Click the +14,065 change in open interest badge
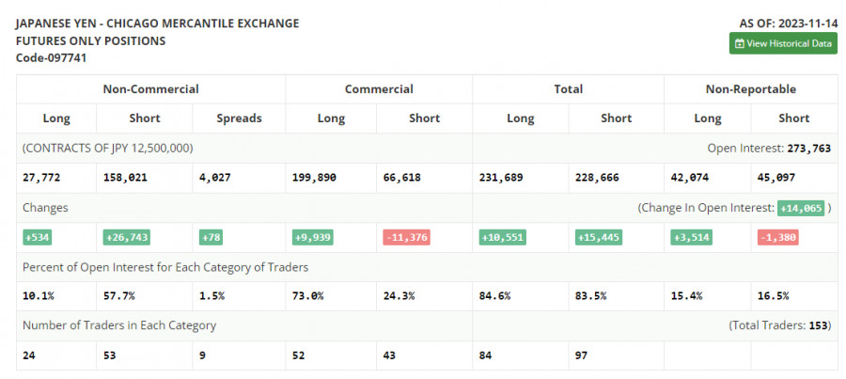 coord(801,208)
